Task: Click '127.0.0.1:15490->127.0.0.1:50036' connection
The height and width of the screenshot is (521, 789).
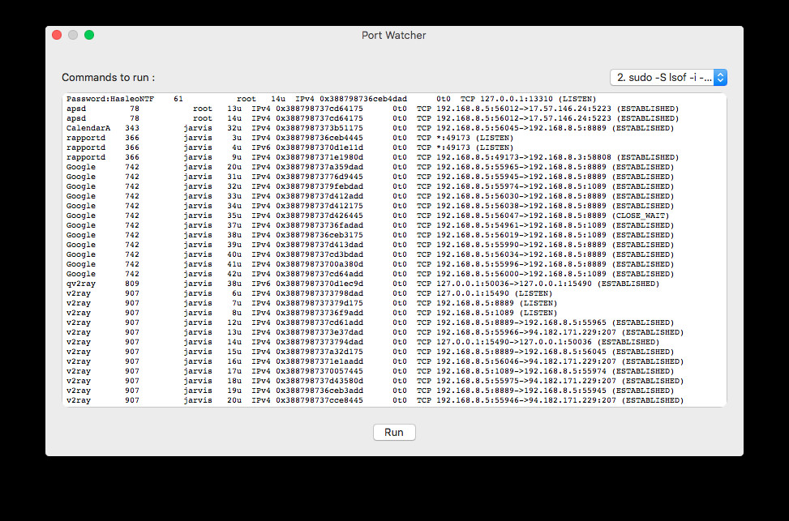Action: pos(514,342)
